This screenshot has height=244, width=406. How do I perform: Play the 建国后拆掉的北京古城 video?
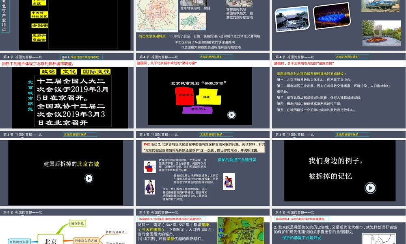coord(89,179)
